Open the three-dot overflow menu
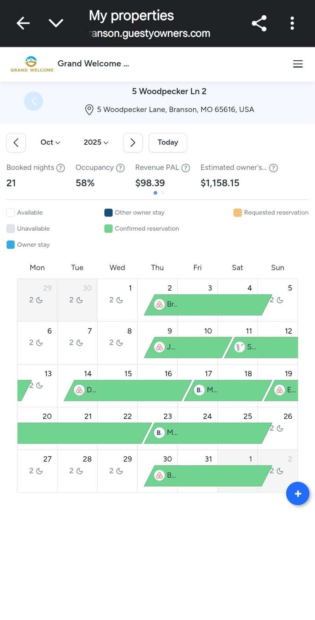This screenshot has height=620, width=315. [x=292, y=23]
